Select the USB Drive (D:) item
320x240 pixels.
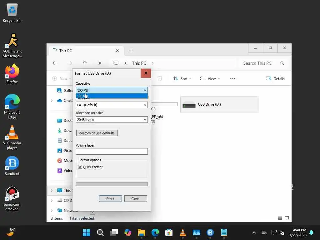(219, 104)
